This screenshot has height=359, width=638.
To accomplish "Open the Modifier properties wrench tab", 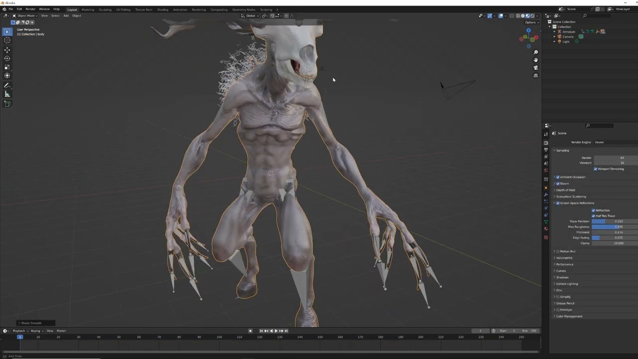I will pyautogui.click(x=546, y=195).
